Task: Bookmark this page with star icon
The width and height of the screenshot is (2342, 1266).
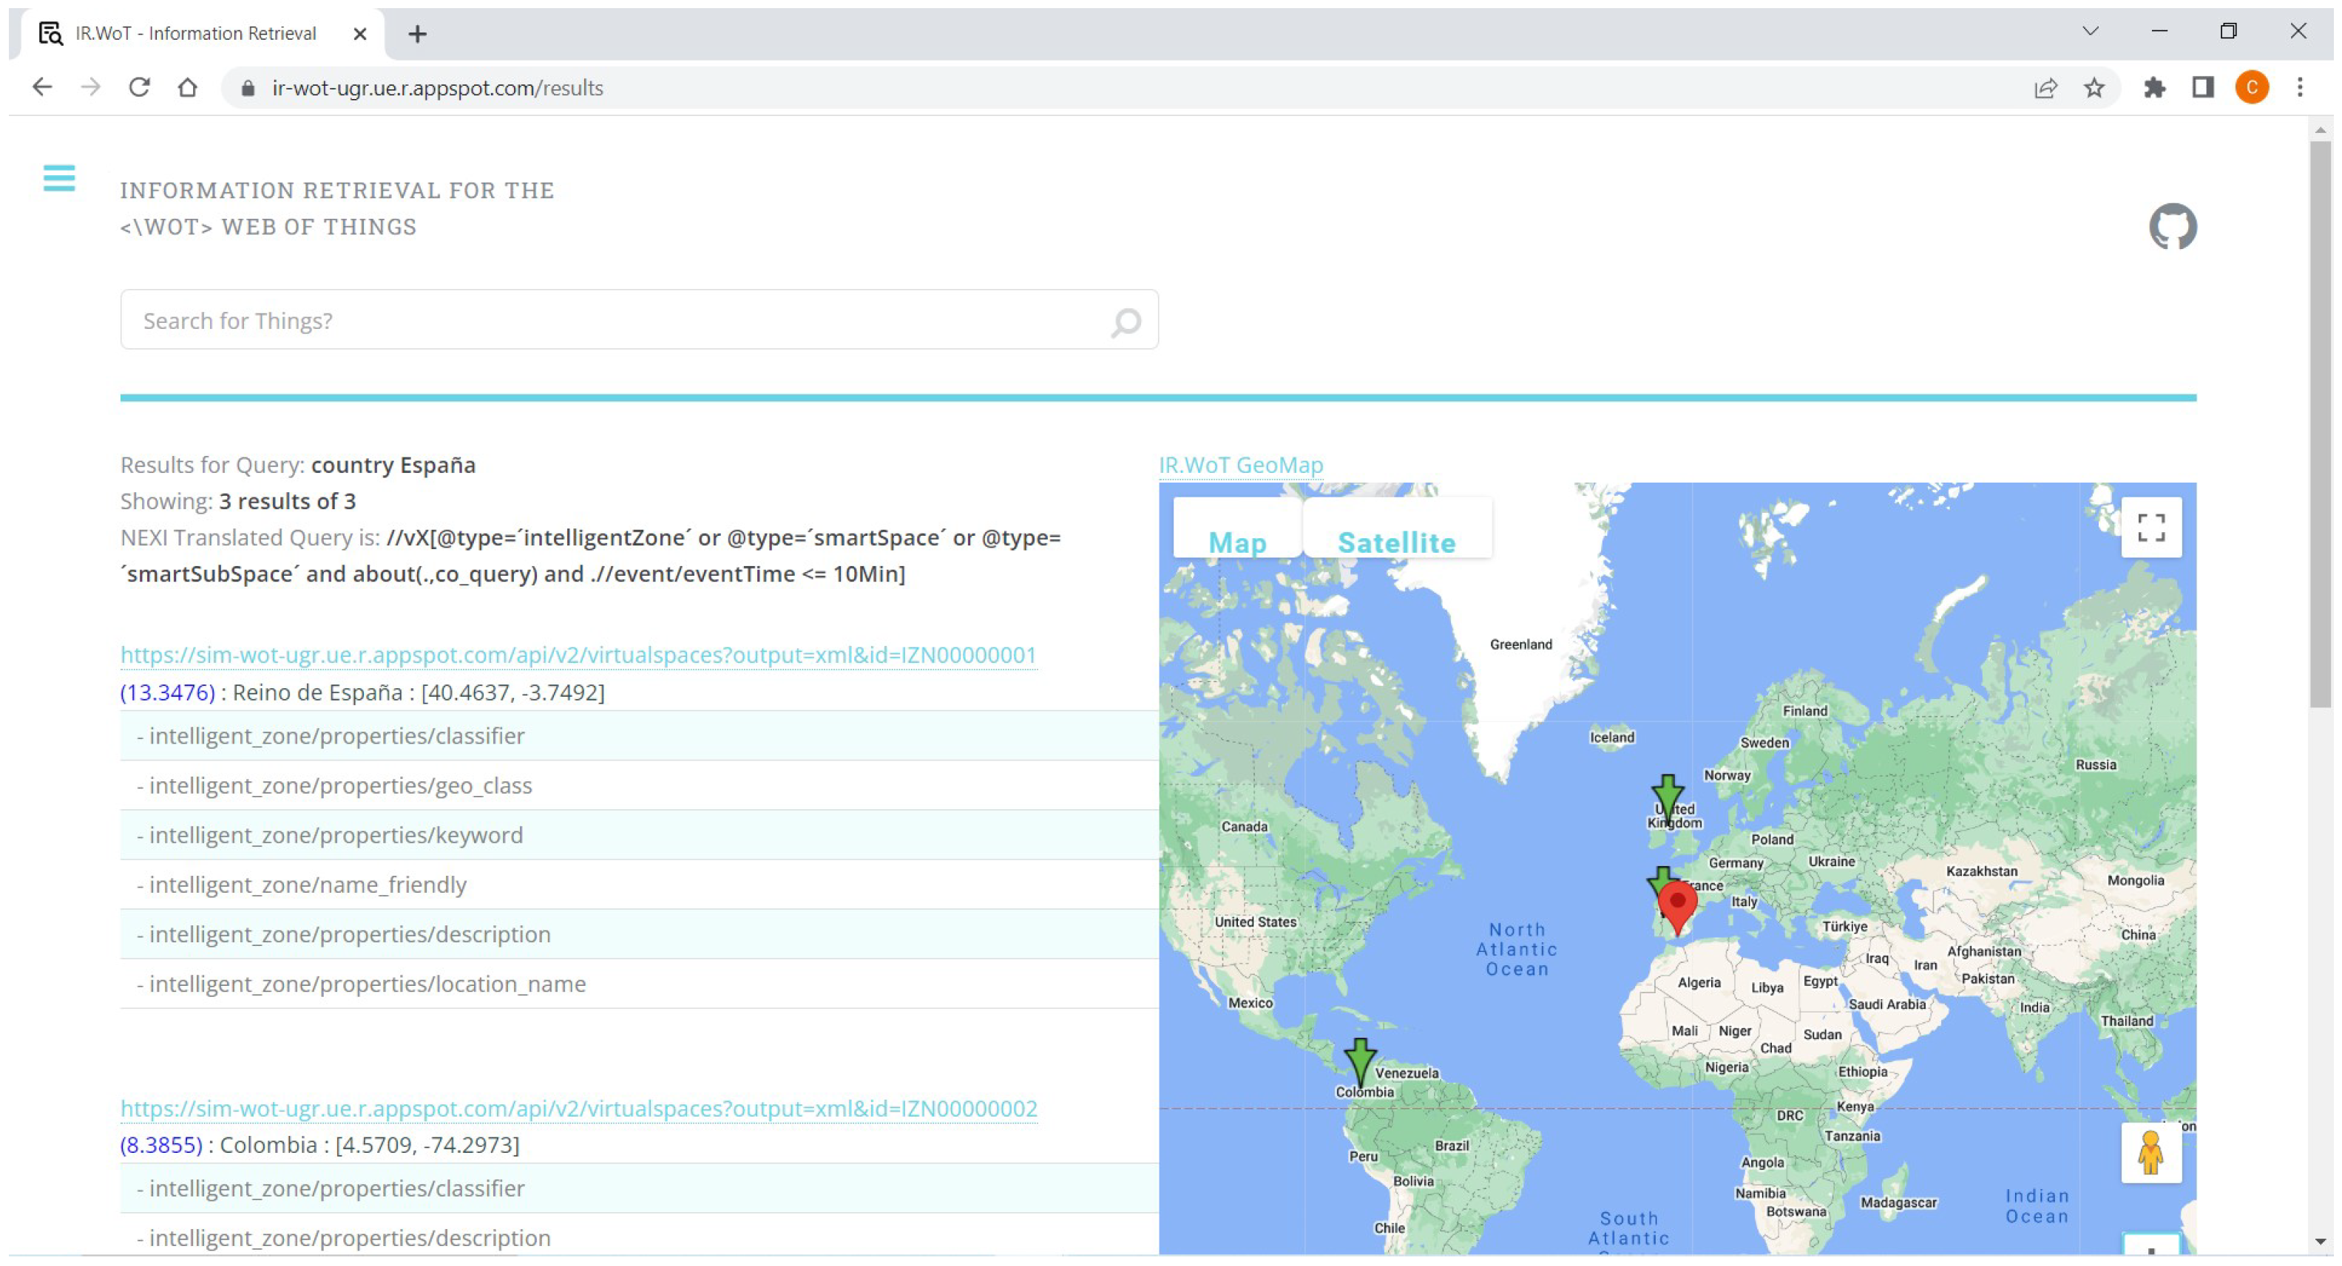Action: tap(2094, 88)
